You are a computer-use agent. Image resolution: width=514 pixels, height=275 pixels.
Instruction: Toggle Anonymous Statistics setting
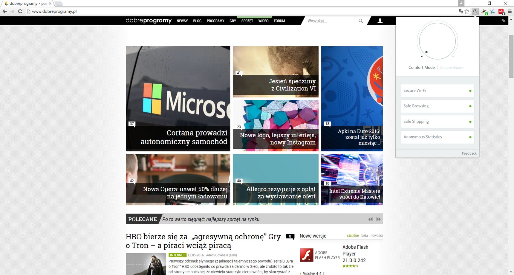[x=437, y=137]
